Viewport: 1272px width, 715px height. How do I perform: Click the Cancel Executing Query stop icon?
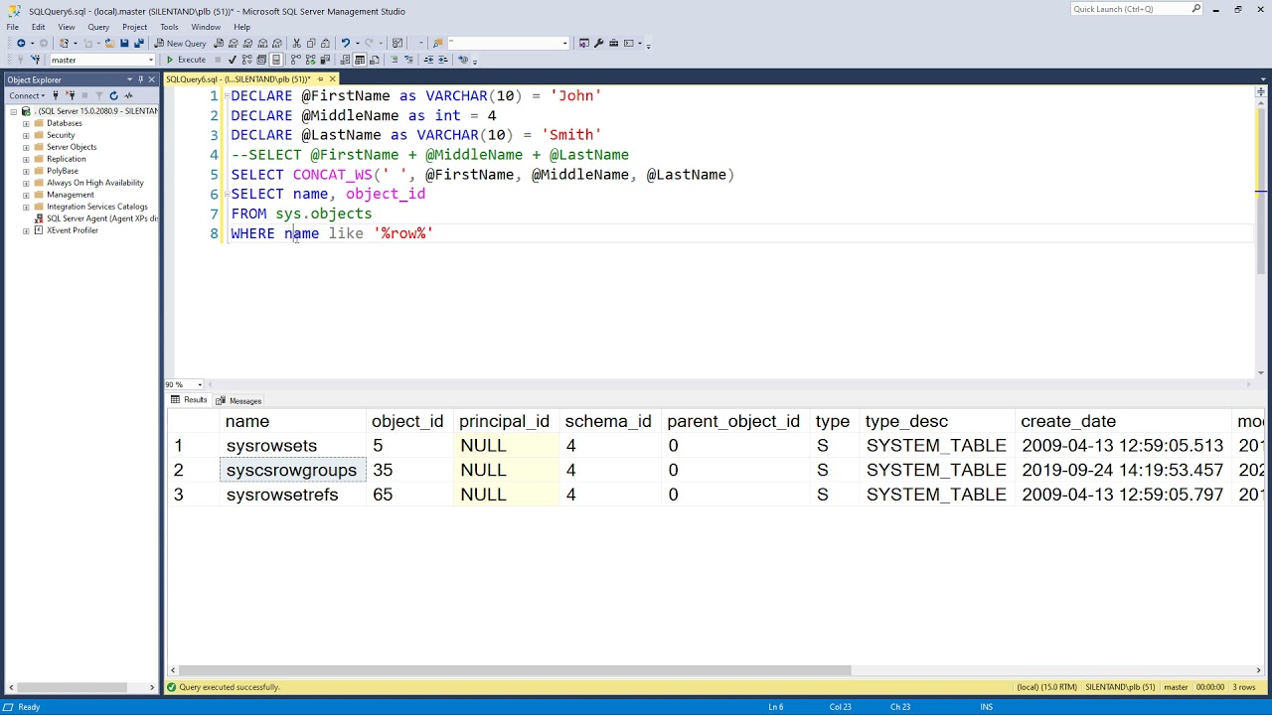pyautogui.click(x=218, y=60)
